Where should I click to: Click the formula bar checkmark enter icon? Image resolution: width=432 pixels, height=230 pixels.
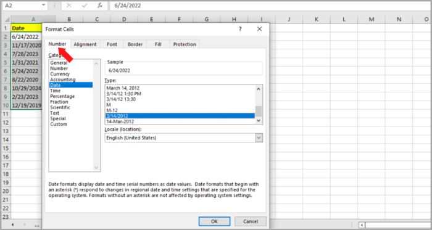85,6
